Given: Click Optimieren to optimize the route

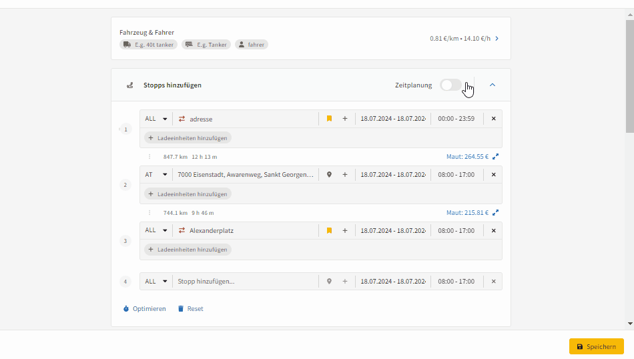Looking at the screenshot, I should click(144, 309).
